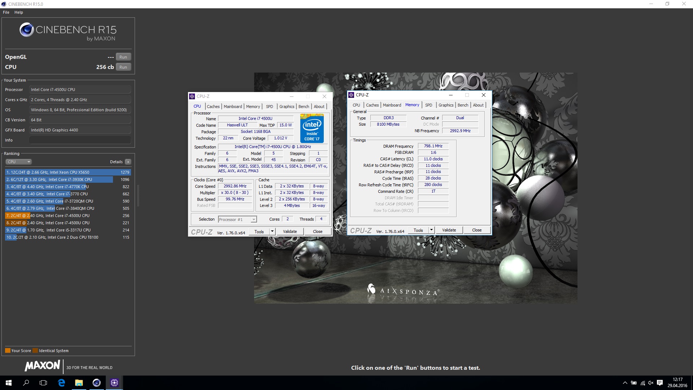The image size is (693, 390).
Task: Click the Identical System legend swatch
Action: [x=35, y=351]
